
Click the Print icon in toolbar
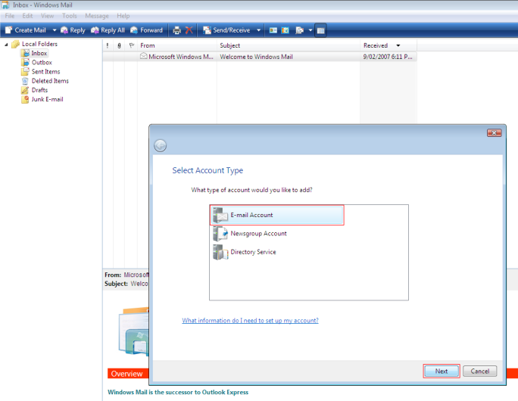[176, 30]
